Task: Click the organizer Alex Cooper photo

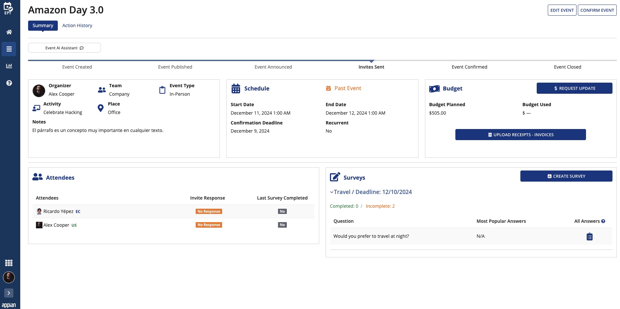Action: (x=39, y=90)
